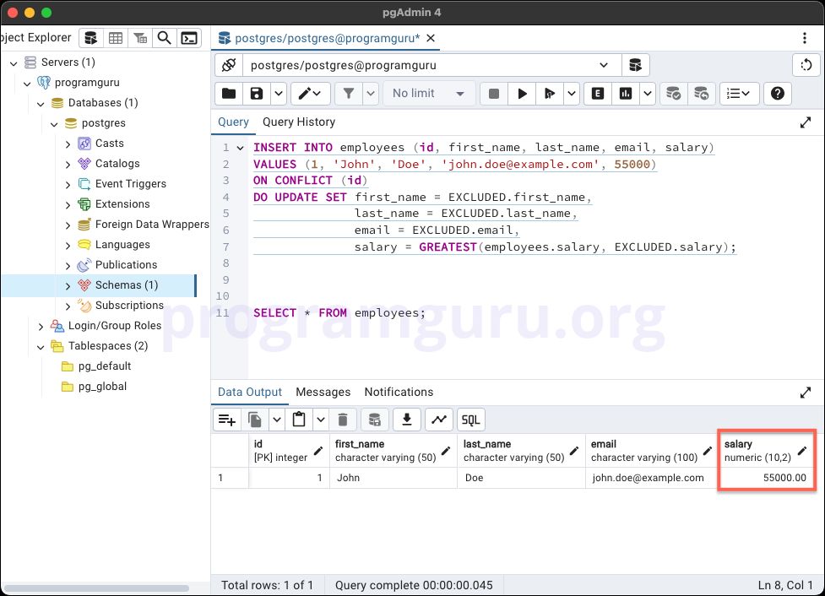Open copy options dropdown
The height and width of the screenshot is (596, 825).
[277, 420]
